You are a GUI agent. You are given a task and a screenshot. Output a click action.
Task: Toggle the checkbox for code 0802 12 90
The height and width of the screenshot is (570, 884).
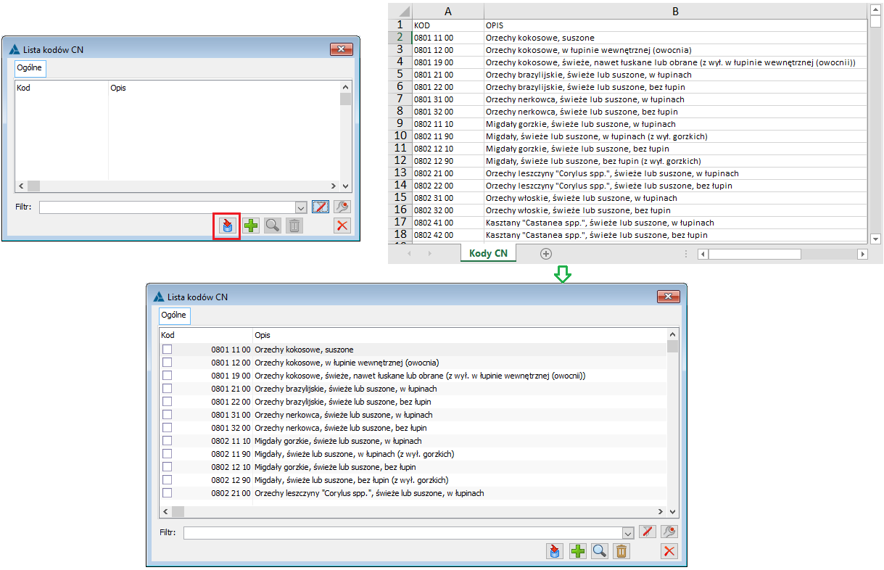[x=168, y=480]
